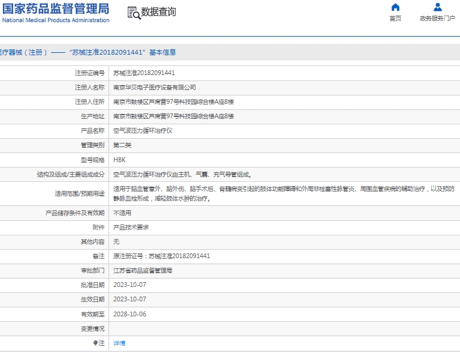Open the 详情 link

point(119,343)
